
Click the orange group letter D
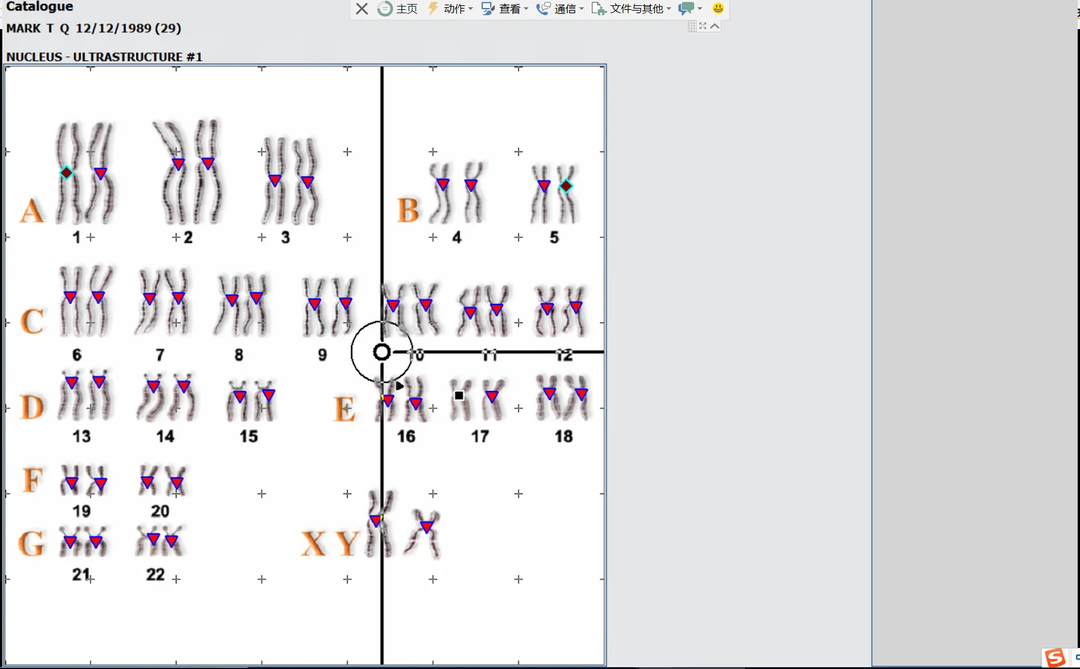click(x=32, y=407)
